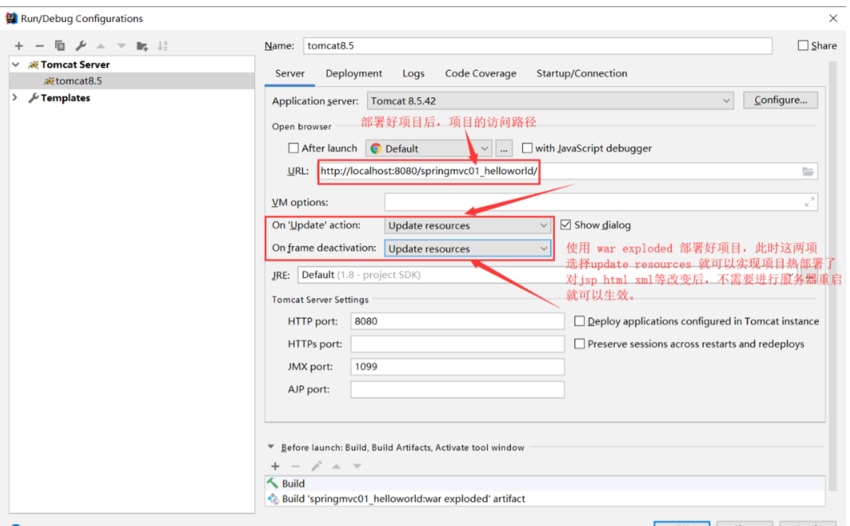Move Before launch task up arrow
This screenshot has height=526, width=850.
pyautogui.click(x=337, y=466)
